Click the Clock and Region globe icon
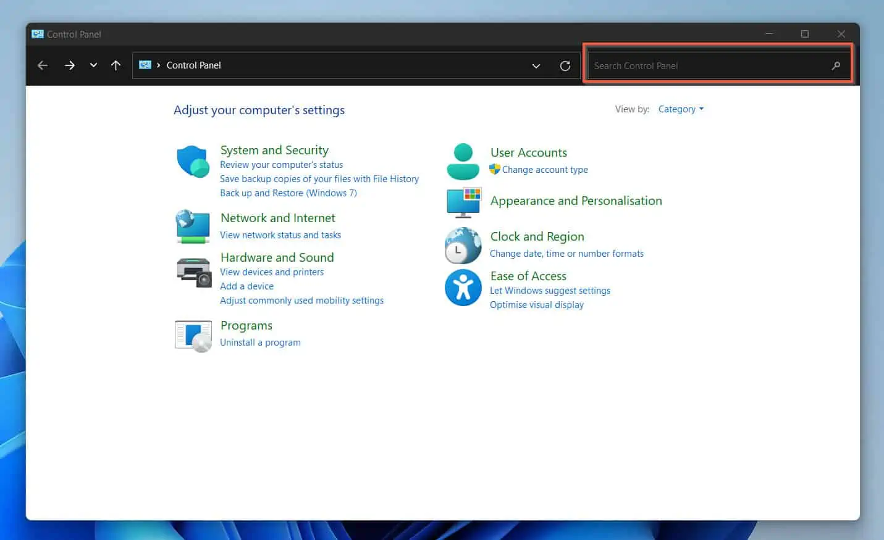The image size is (884, 540). click(463, 246)
